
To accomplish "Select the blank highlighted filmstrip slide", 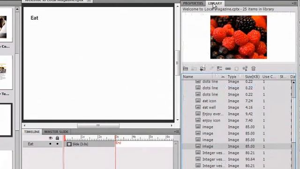I will [x=6, y=120].
